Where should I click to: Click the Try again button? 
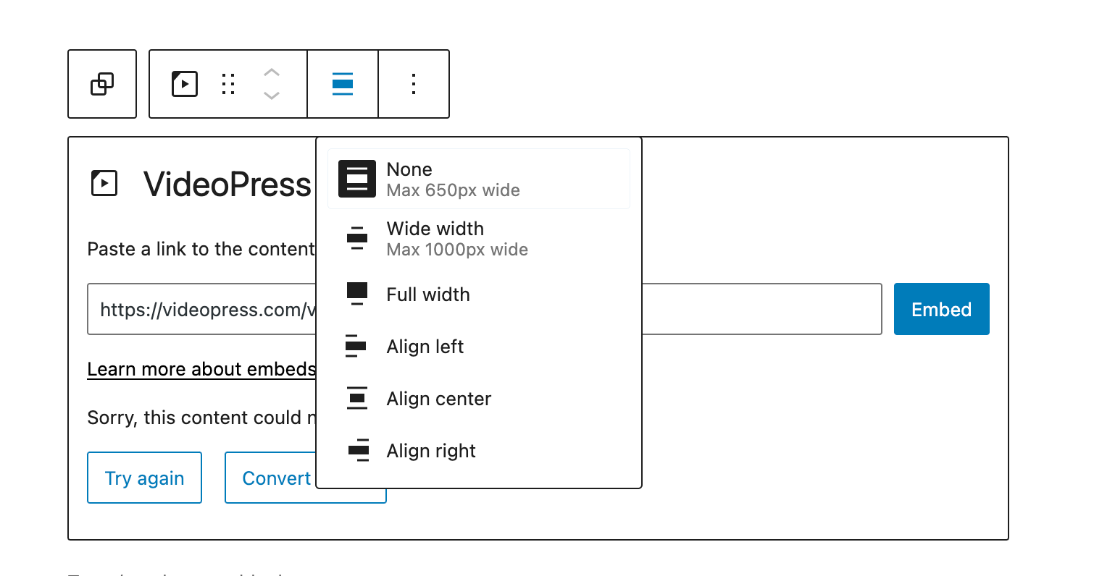pyautogui.click(x=144, y=478)
